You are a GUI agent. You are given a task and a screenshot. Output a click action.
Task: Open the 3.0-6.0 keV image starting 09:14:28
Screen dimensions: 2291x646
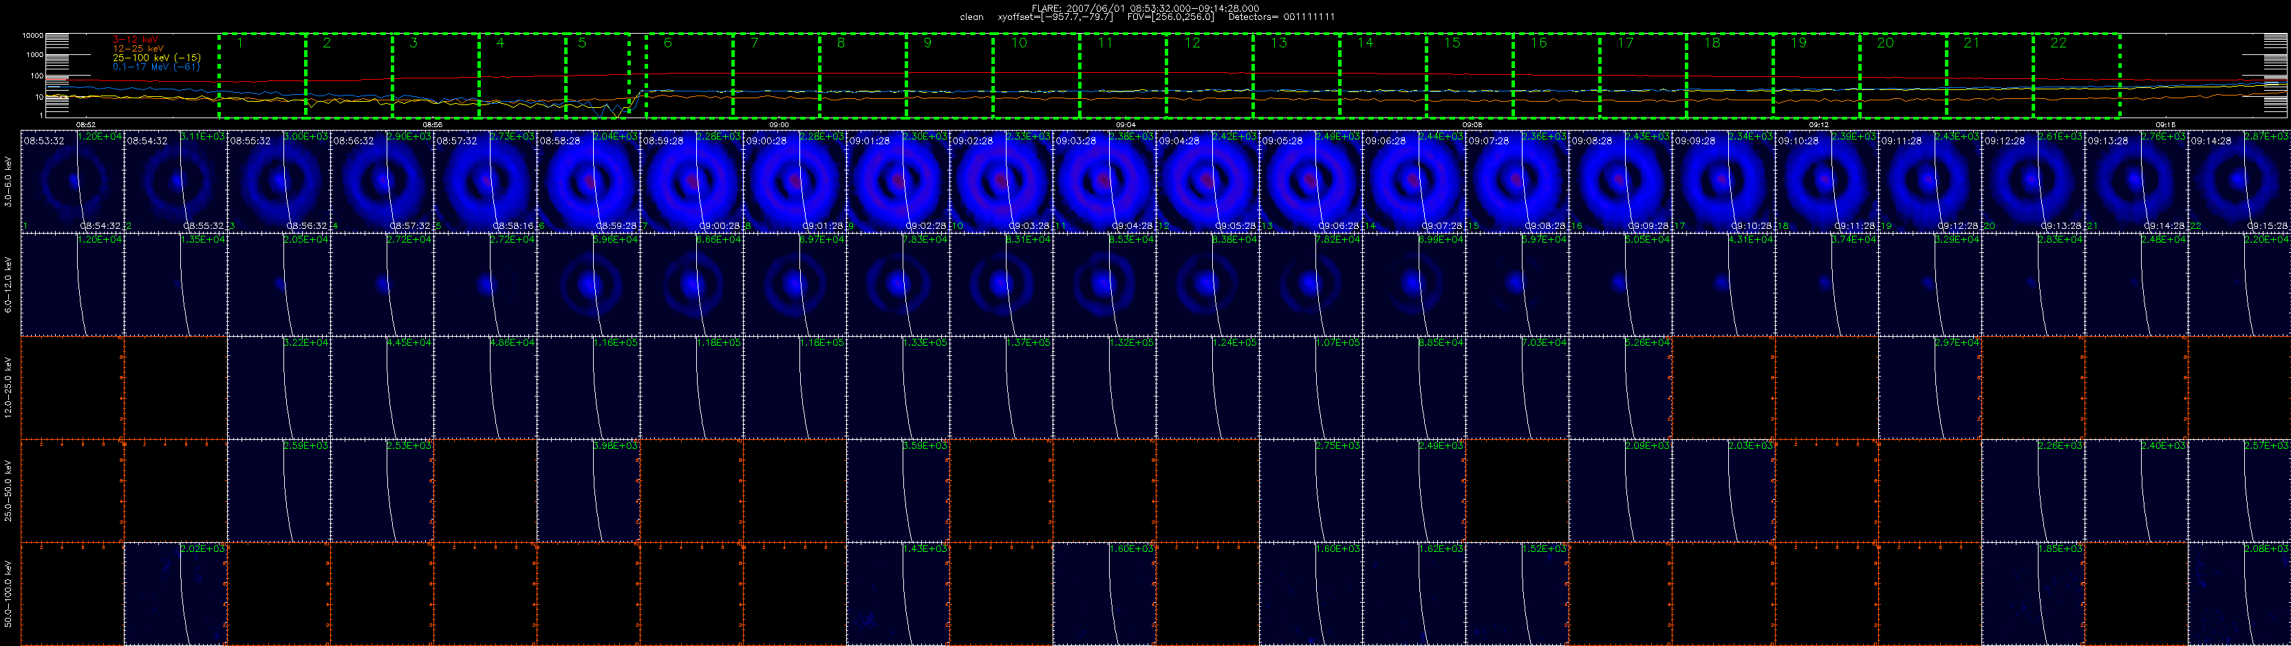(x=2239, y=181)
